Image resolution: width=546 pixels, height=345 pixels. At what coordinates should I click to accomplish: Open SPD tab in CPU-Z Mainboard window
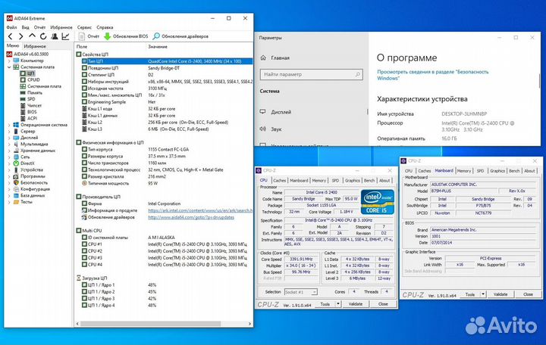[480, 170]
